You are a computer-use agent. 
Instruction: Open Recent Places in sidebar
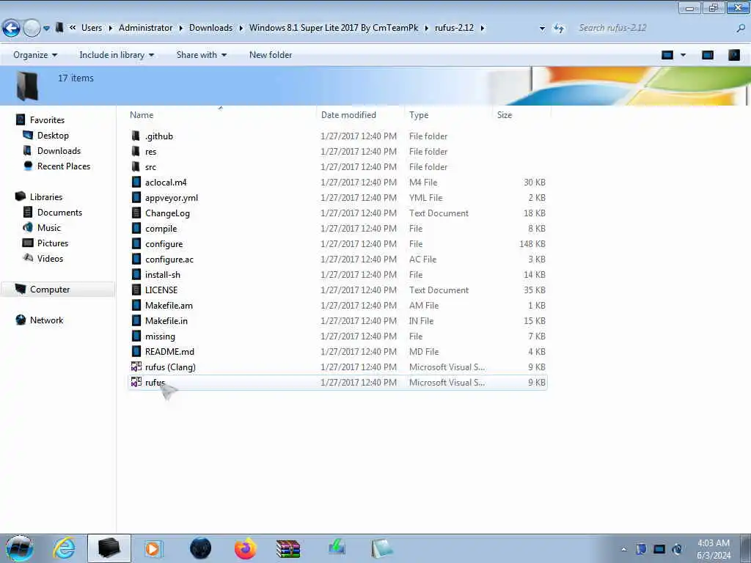64,166
